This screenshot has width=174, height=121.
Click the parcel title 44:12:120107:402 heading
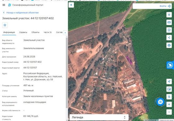[28, 18]
